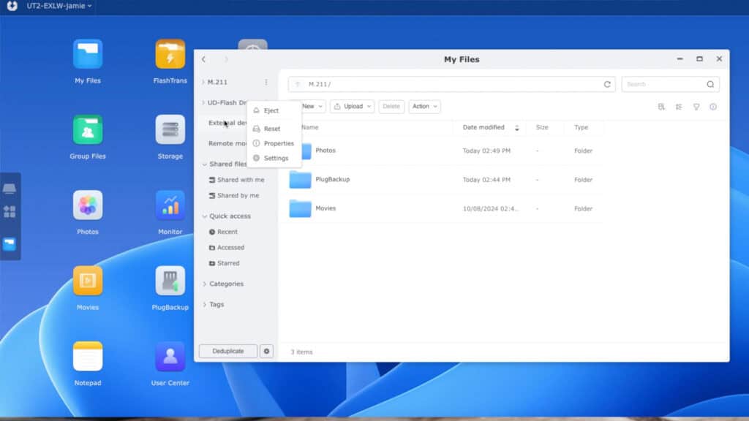Launch the Movies desktop app
The width and height of the screenshot is (749, 421).
[x=88, y=281]
